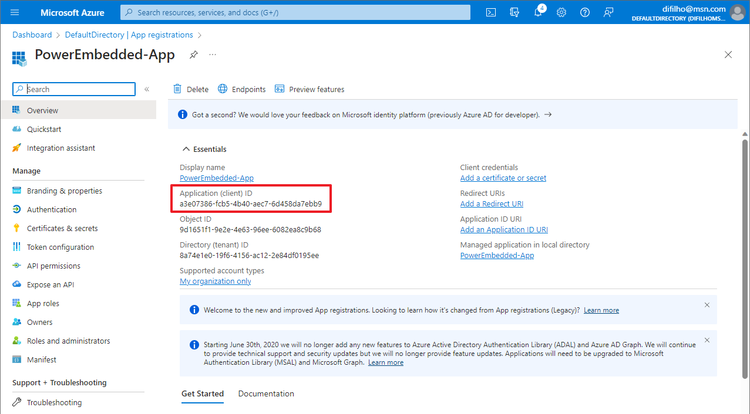Open Cloud Shell from the top bar
Screen dimensions: 750x414
coord(491,12)
